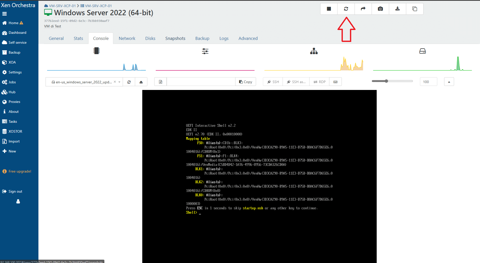Stop the VM with the square icon
This screenshot has height=263, width=480.
pos(329,9)
